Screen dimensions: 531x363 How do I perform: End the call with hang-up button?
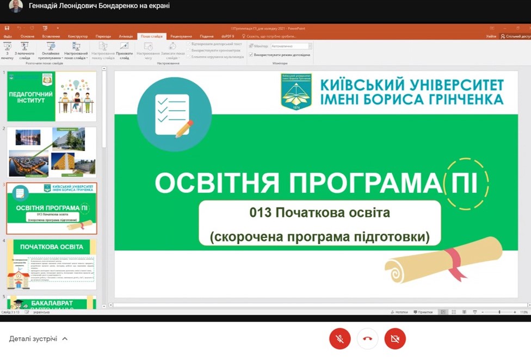coord(367,338)
